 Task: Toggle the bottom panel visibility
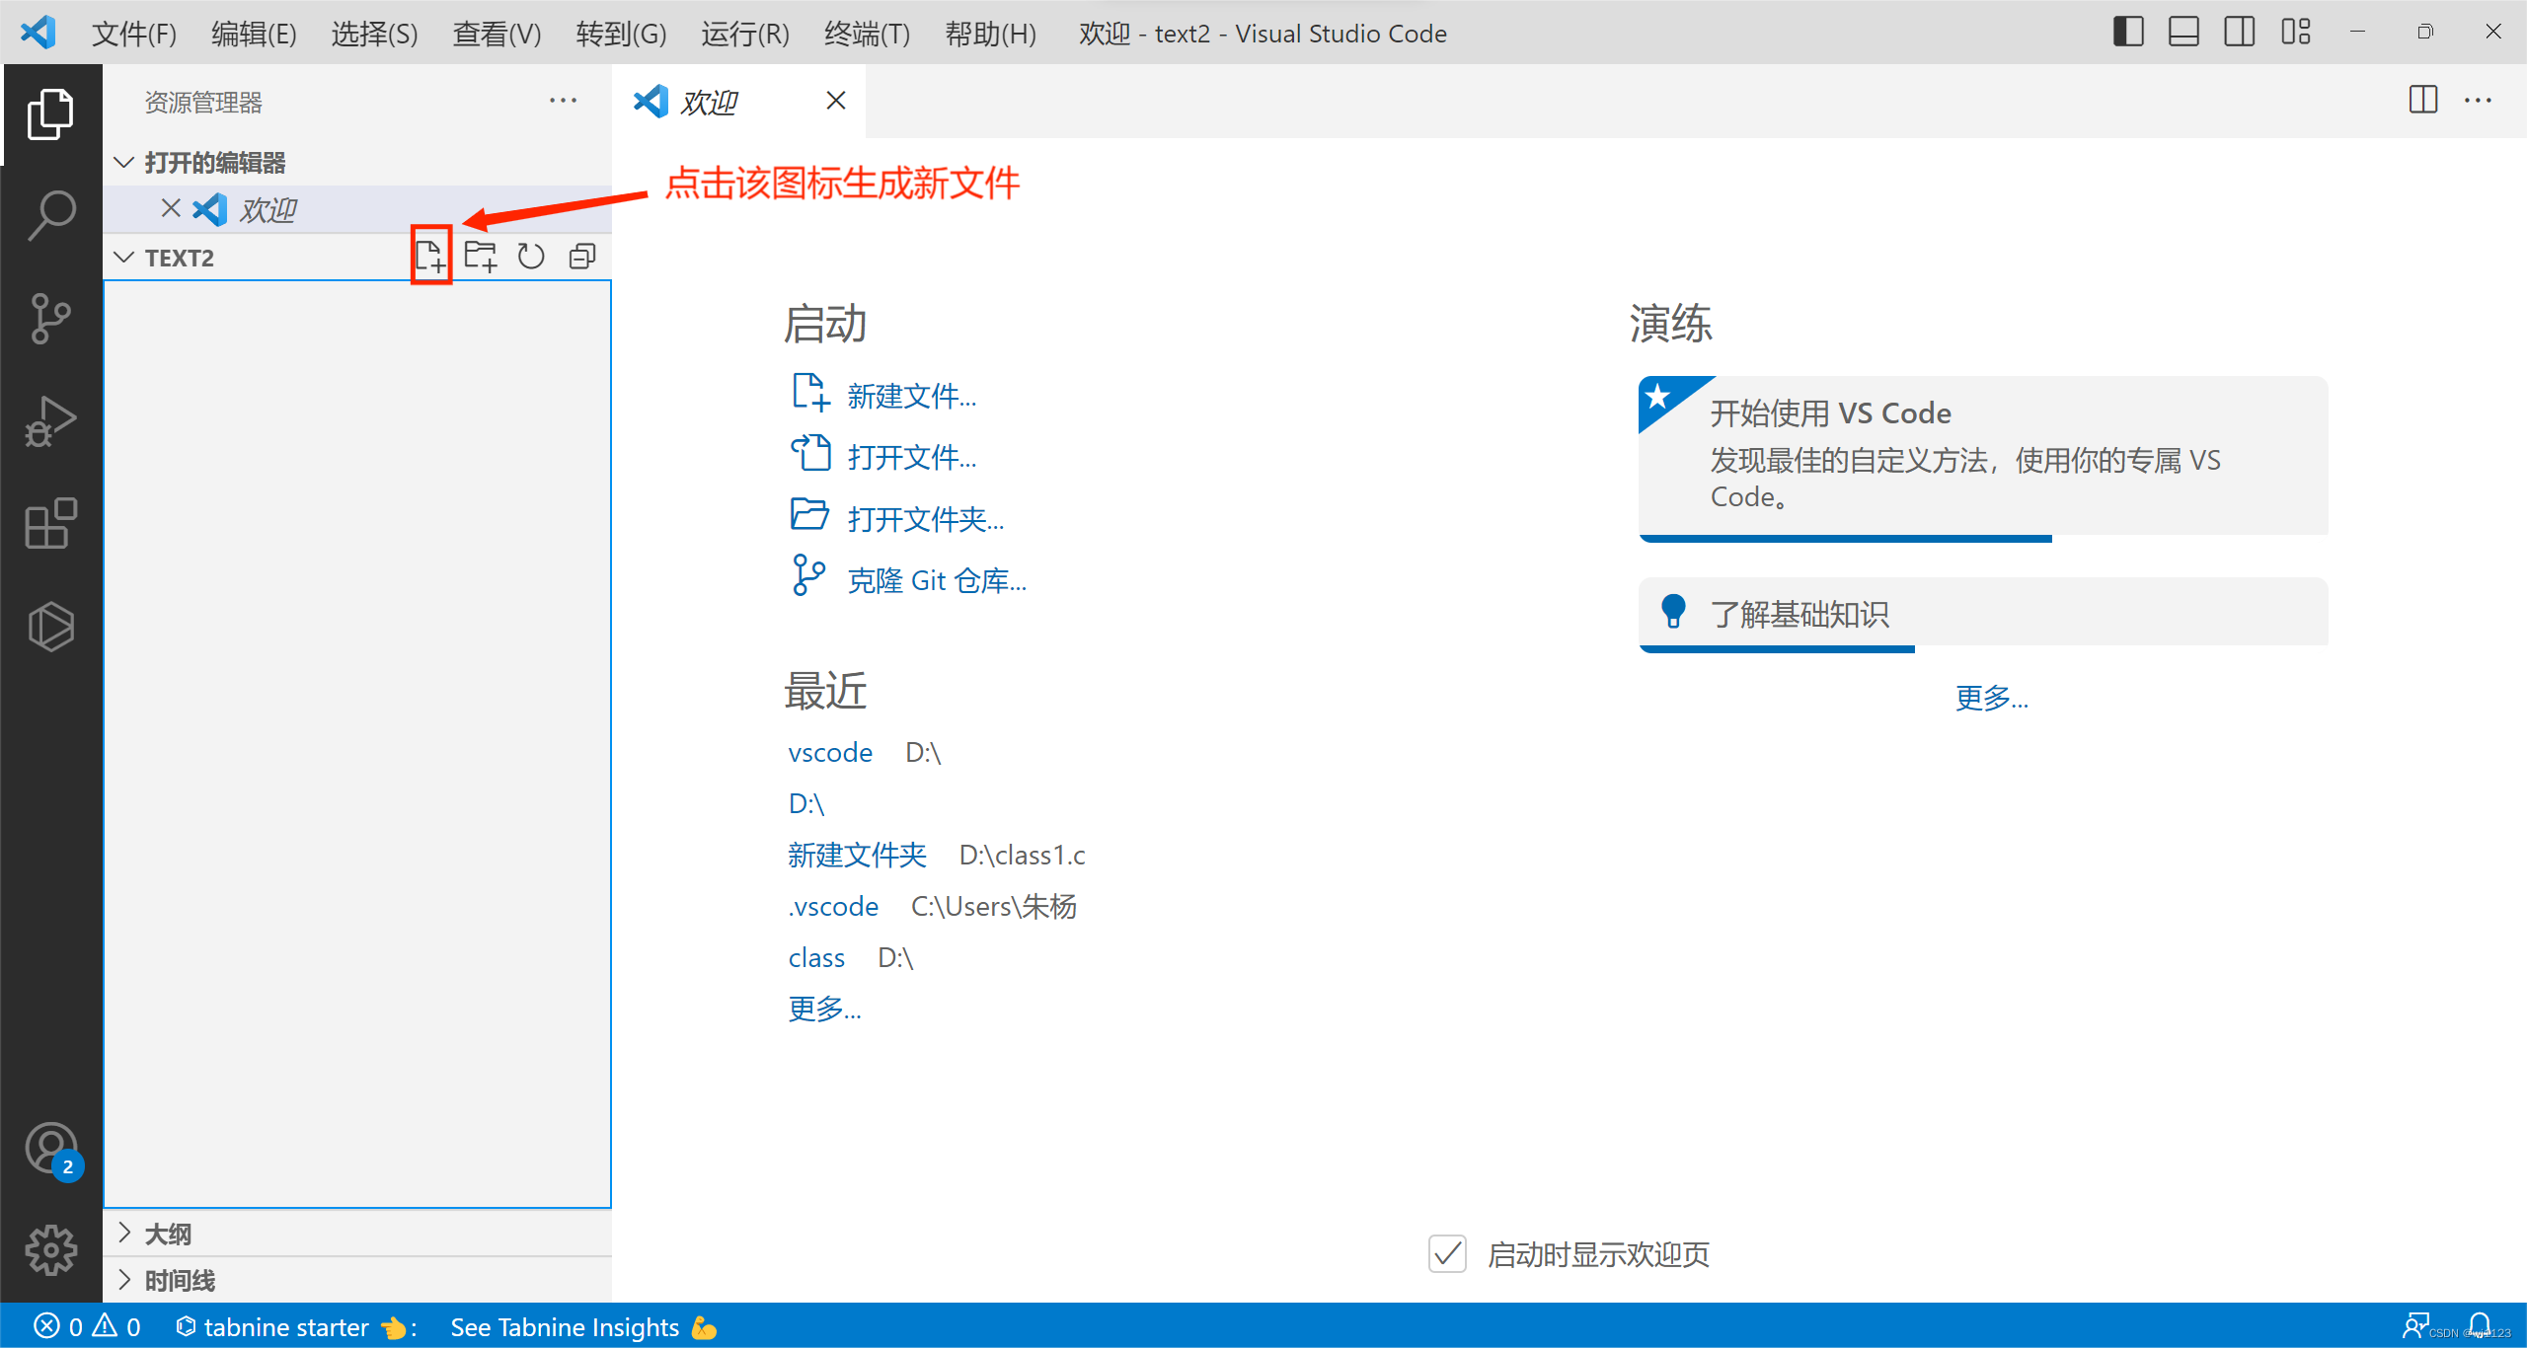2182,32
